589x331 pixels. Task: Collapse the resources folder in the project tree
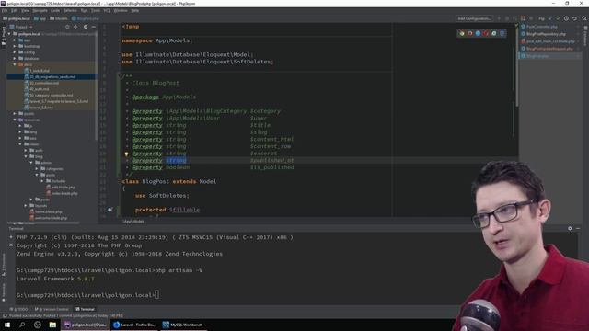pyautogui.click(x=15, y=120)
